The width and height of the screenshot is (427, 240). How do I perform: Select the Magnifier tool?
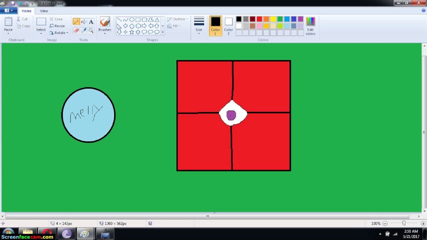point(91,30)
